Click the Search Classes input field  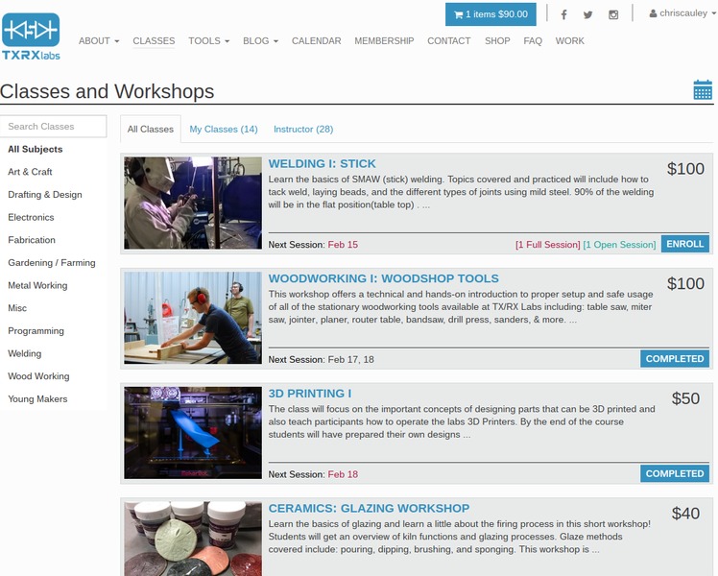54,127
